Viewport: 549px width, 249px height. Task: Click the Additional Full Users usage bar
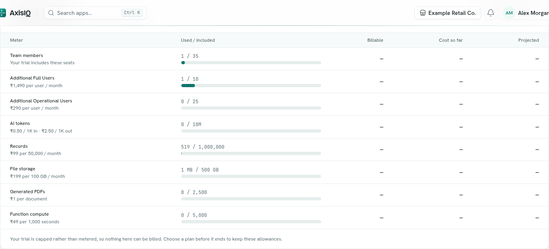(x=251, y=86)
